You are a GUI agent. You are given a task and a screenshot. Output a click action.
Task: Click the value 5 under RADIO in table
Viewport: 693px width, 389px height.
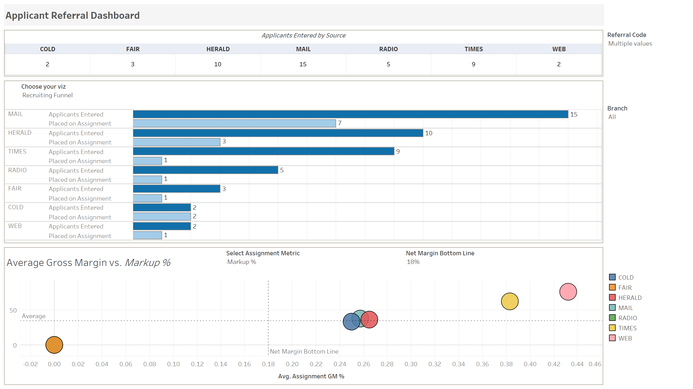(388, 64)
